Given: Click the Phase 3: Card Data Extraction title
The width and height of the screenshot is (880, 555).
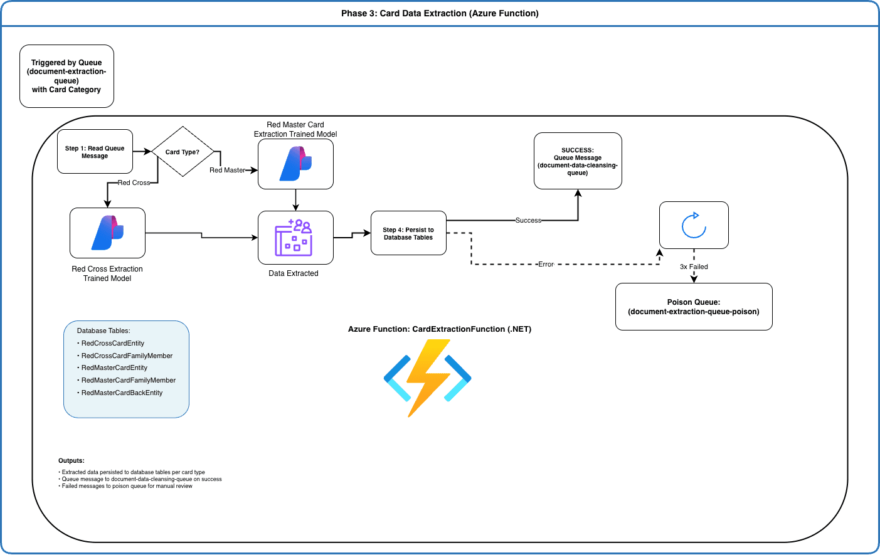Looking at the screenshot, I should [440, 13].
